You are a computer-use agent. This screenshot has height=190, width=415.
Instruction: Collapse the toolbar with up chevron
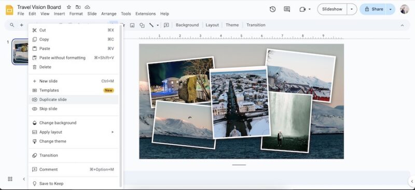403,25
